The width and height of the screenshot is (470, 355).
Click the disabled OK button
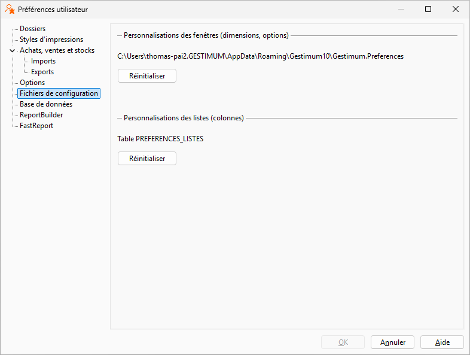[x=343, y=342]
